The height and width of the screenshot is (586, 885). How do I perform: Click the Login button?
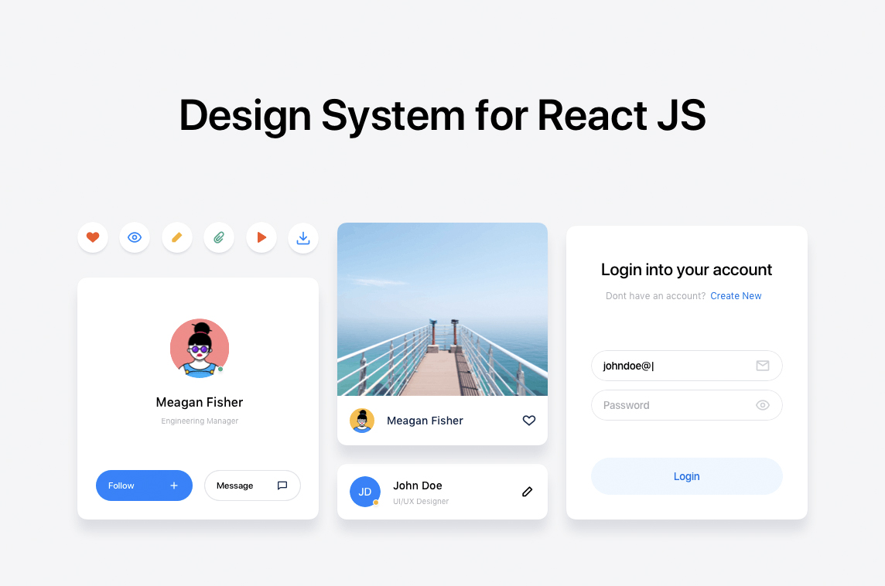687,476
